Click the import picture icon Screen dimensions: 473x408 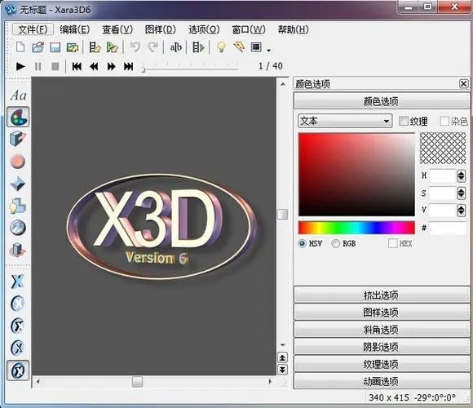(73, 47)
